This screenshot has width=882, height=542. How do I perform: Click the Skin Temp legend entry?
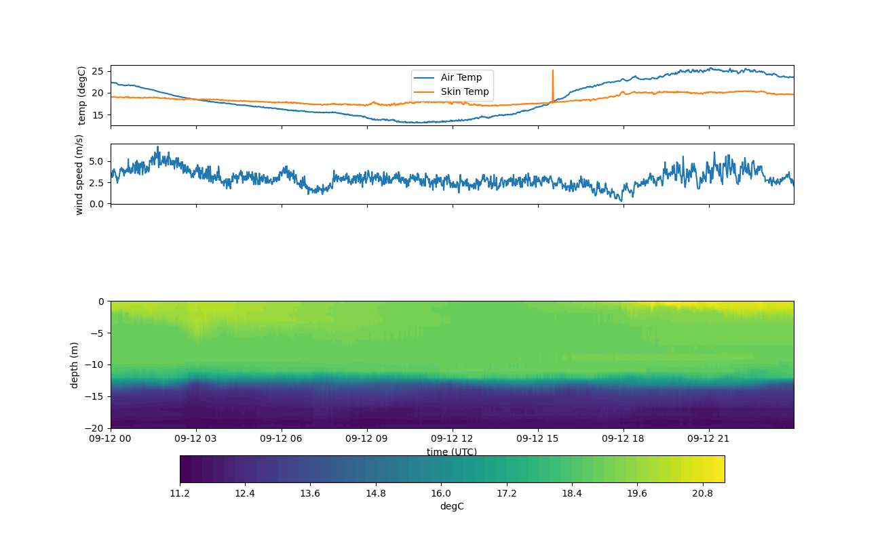[x=464, y=92]
